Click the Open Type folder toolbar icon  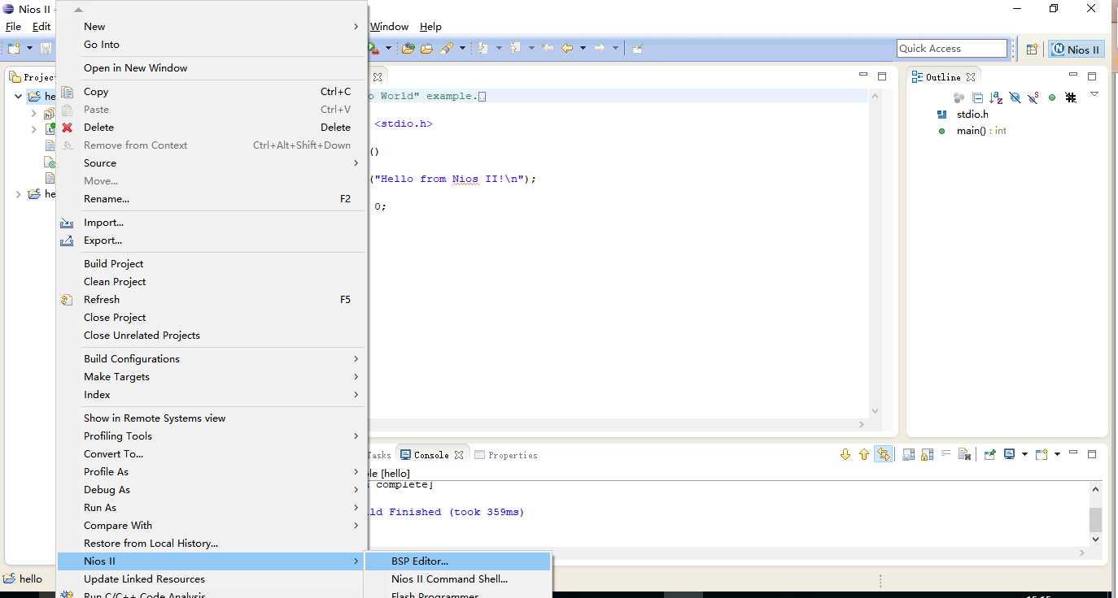click(x=408, y=49)
